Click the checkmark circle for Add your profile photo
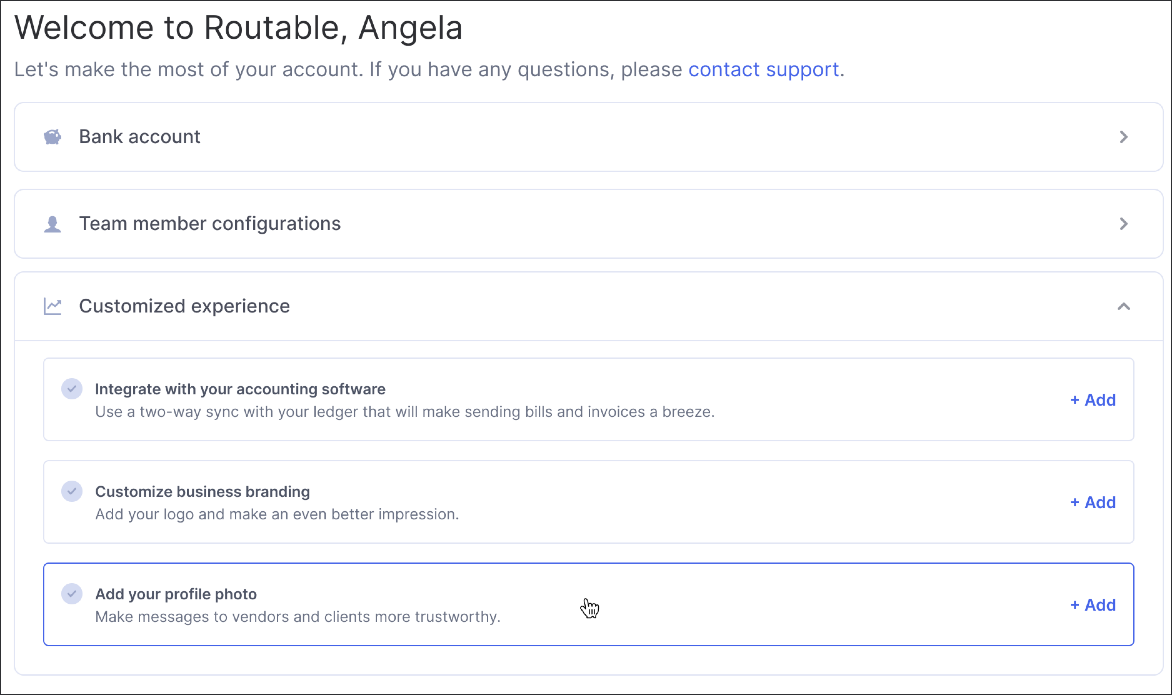Viewport: 1172px width, 695px height. (x=72, y=594)
